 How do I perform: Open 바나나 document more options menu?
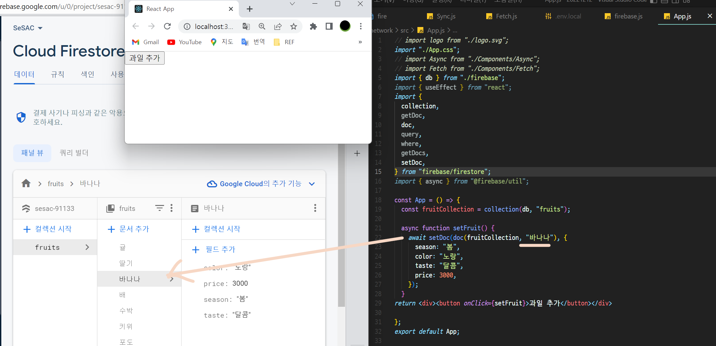[x=315, y=208]
